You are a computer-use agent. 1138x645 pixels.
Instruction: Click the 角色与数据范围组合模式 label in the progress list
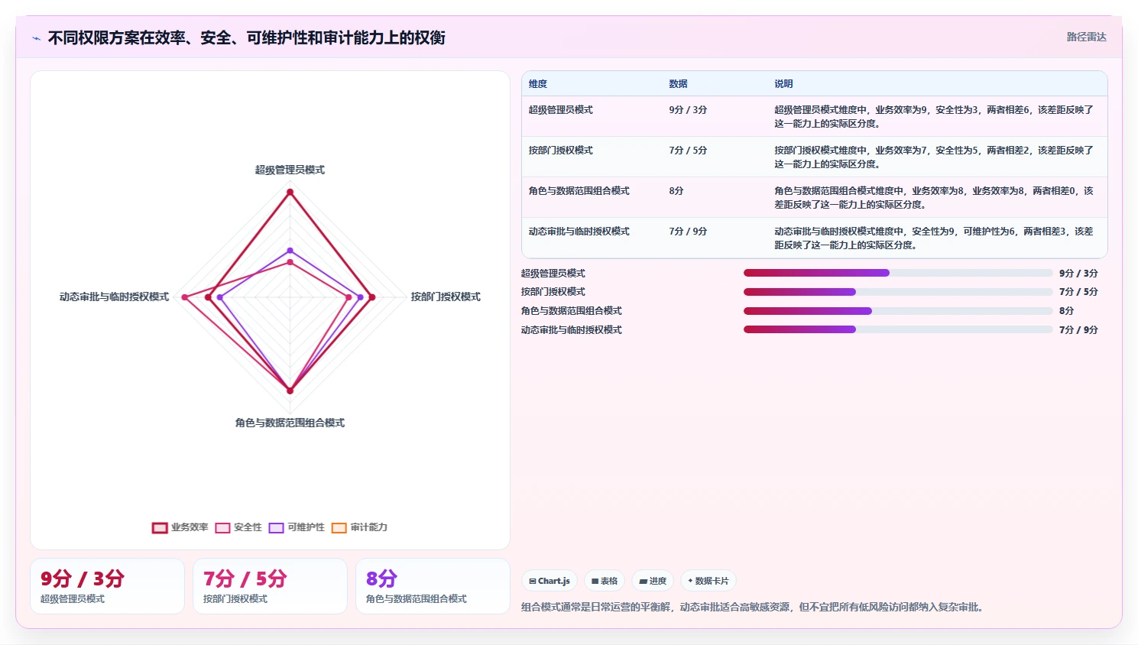(572, 311)
